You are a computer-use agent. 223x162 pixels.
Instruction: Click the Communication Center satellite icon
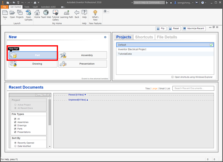tap(167, 3)
